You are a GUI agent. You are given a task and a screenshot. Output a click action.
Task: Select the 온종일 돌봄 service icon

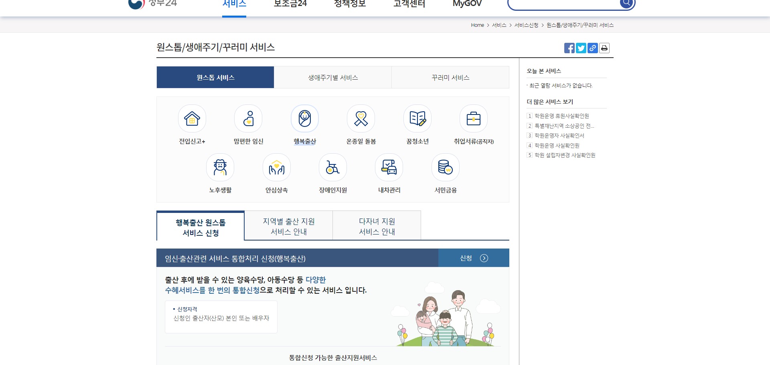[361, 119]
